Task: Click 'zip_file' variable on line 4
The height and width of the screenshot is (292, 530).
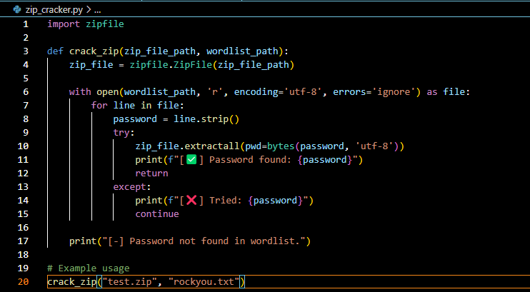Action: point(91,65)
